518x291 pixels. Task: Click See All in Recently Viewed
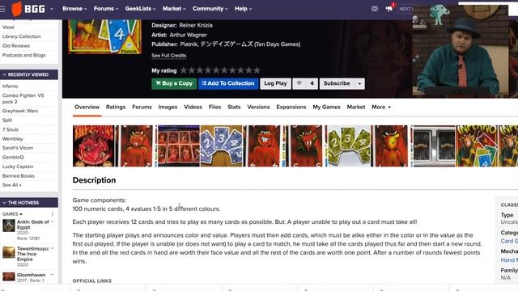click(x=11, y=185)
